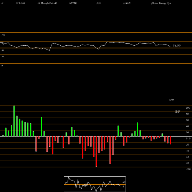Image resolution: width=192 pixels, height=192 pixels.
Task: Click the '(5,5' parameter text
Action: 99,3
